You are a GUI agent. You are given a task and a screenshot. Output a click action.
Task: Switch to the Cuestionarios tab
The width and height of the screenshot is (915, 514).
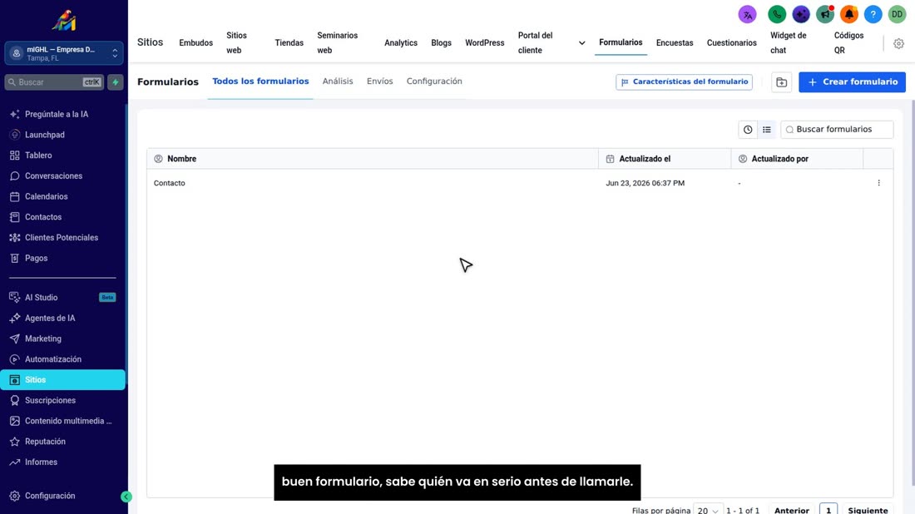[x=732, y=43]
